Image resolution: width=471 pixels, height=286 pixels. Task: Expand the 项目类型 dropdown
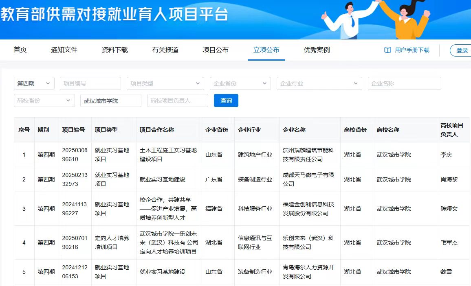[x=165, y=83]
